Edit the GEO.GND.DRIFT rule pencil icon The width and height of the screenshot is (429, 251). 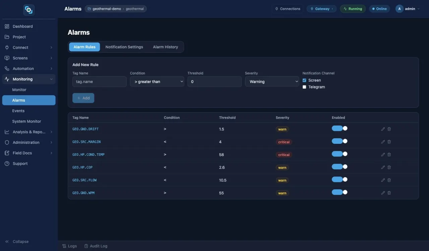coord(383,129)
